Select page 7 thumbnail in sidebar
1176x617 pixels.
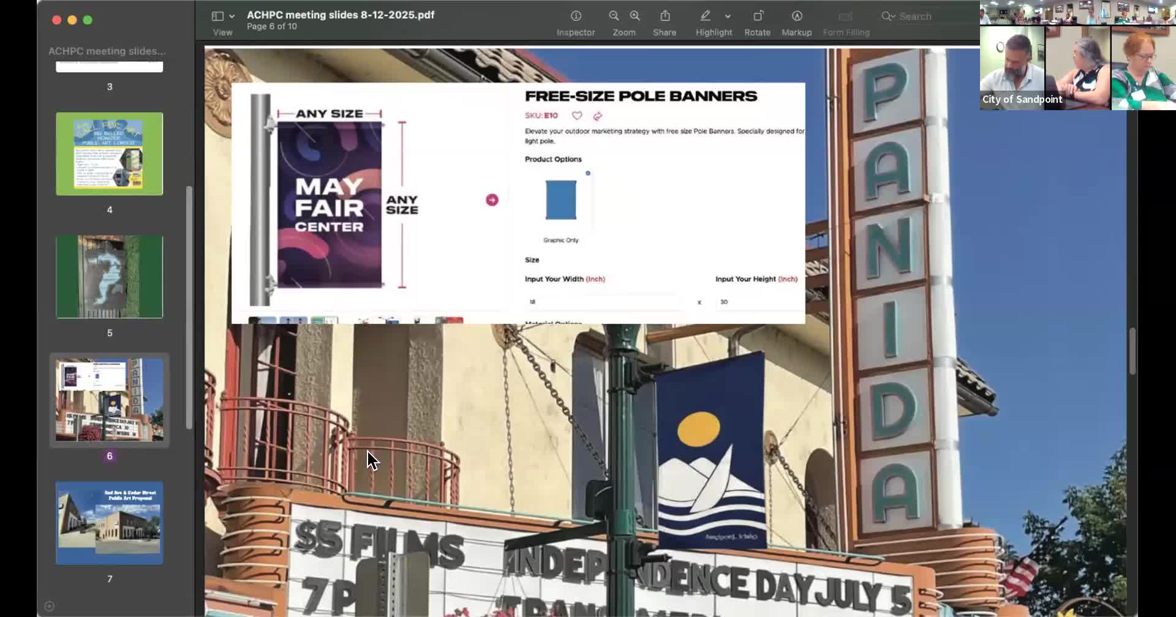[x=110, y=523]
